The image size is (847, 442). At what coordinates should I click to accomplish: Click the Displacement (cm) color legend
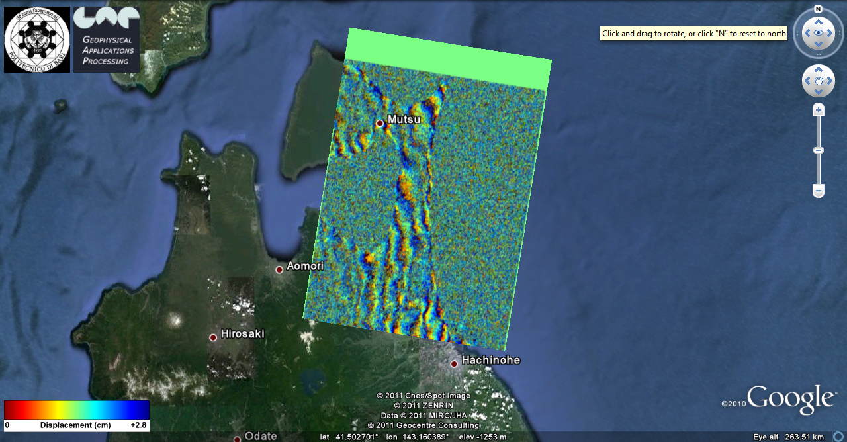(77, 416)
